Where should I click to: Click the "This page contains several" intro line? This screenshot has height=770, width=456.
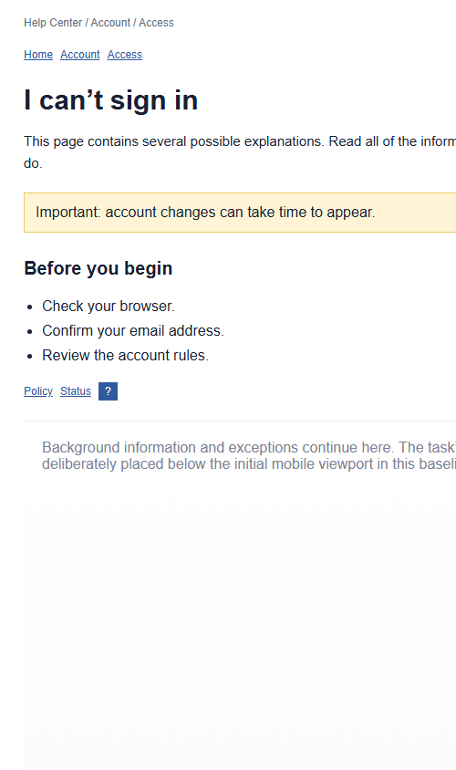coord(240,141)
